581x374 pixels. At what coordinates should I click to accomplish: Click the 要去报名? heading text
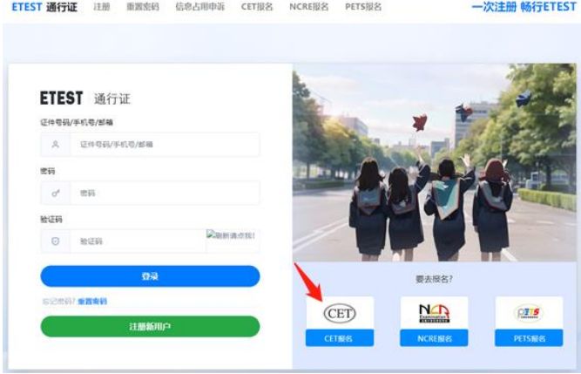(434, 279)
